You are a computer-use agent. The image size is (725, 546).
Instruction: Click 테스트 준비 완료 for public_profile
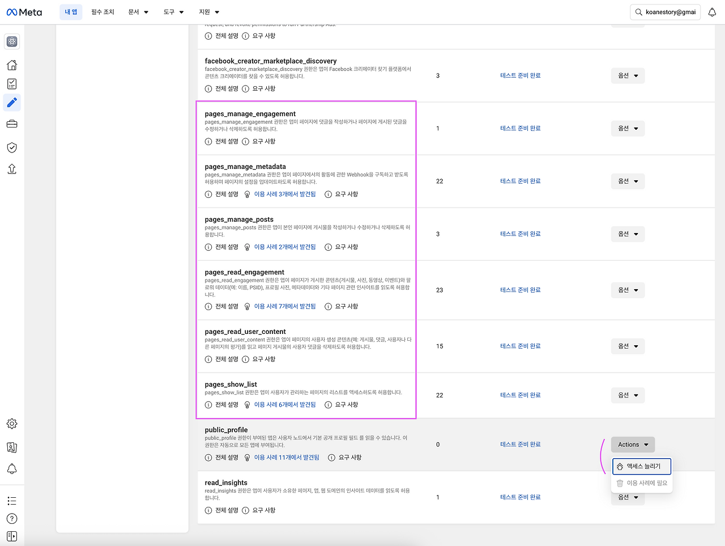point(521,445)
